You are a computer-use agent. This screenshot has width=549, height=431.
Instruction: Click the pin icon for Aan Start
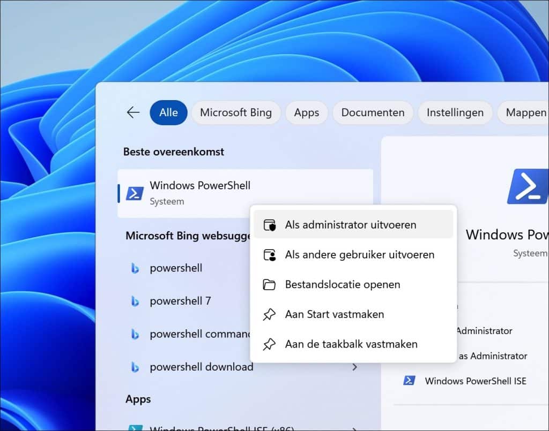click(269, 314)
